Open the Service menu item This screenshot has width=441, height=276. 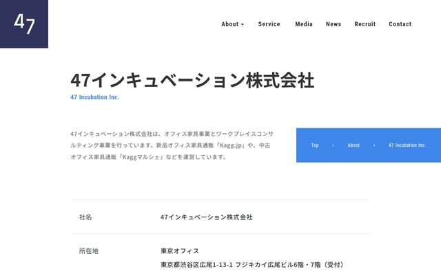269,24
